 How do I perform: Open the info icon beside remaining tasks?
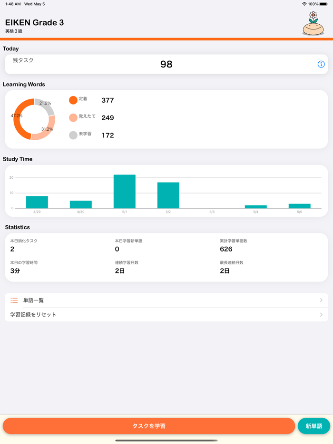(x=321, y=64)
